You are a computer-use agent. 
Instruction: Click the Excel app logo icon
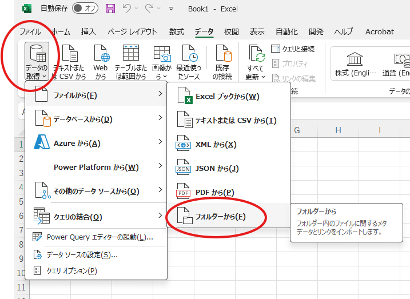tap(26, 9)
